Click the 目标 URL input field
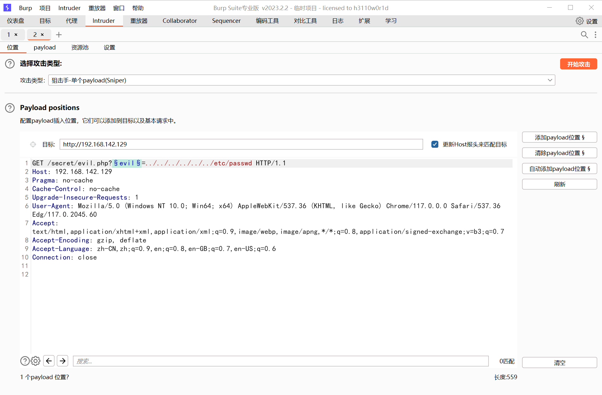The image size is (602, 395). [x=241, y=144]
